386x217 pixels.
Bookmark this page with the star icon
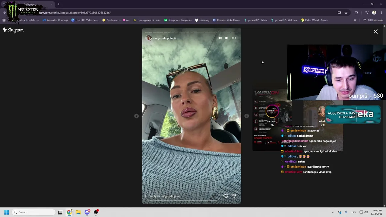[346, 13]
